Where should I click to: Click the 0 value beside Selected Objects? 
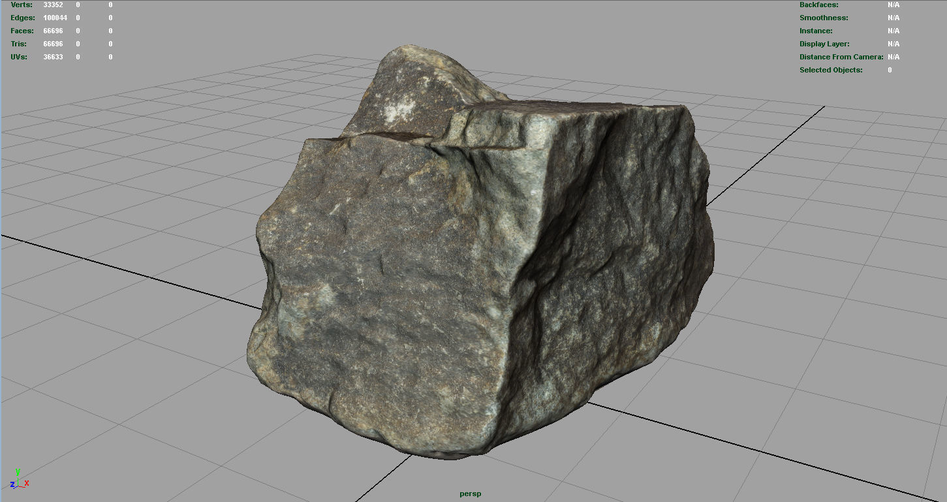pyautogui.click(x=890, y=70)
